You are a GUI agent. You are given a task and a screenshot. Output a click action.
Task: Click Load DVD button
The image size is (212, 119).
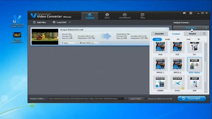(x=60, y=22)
